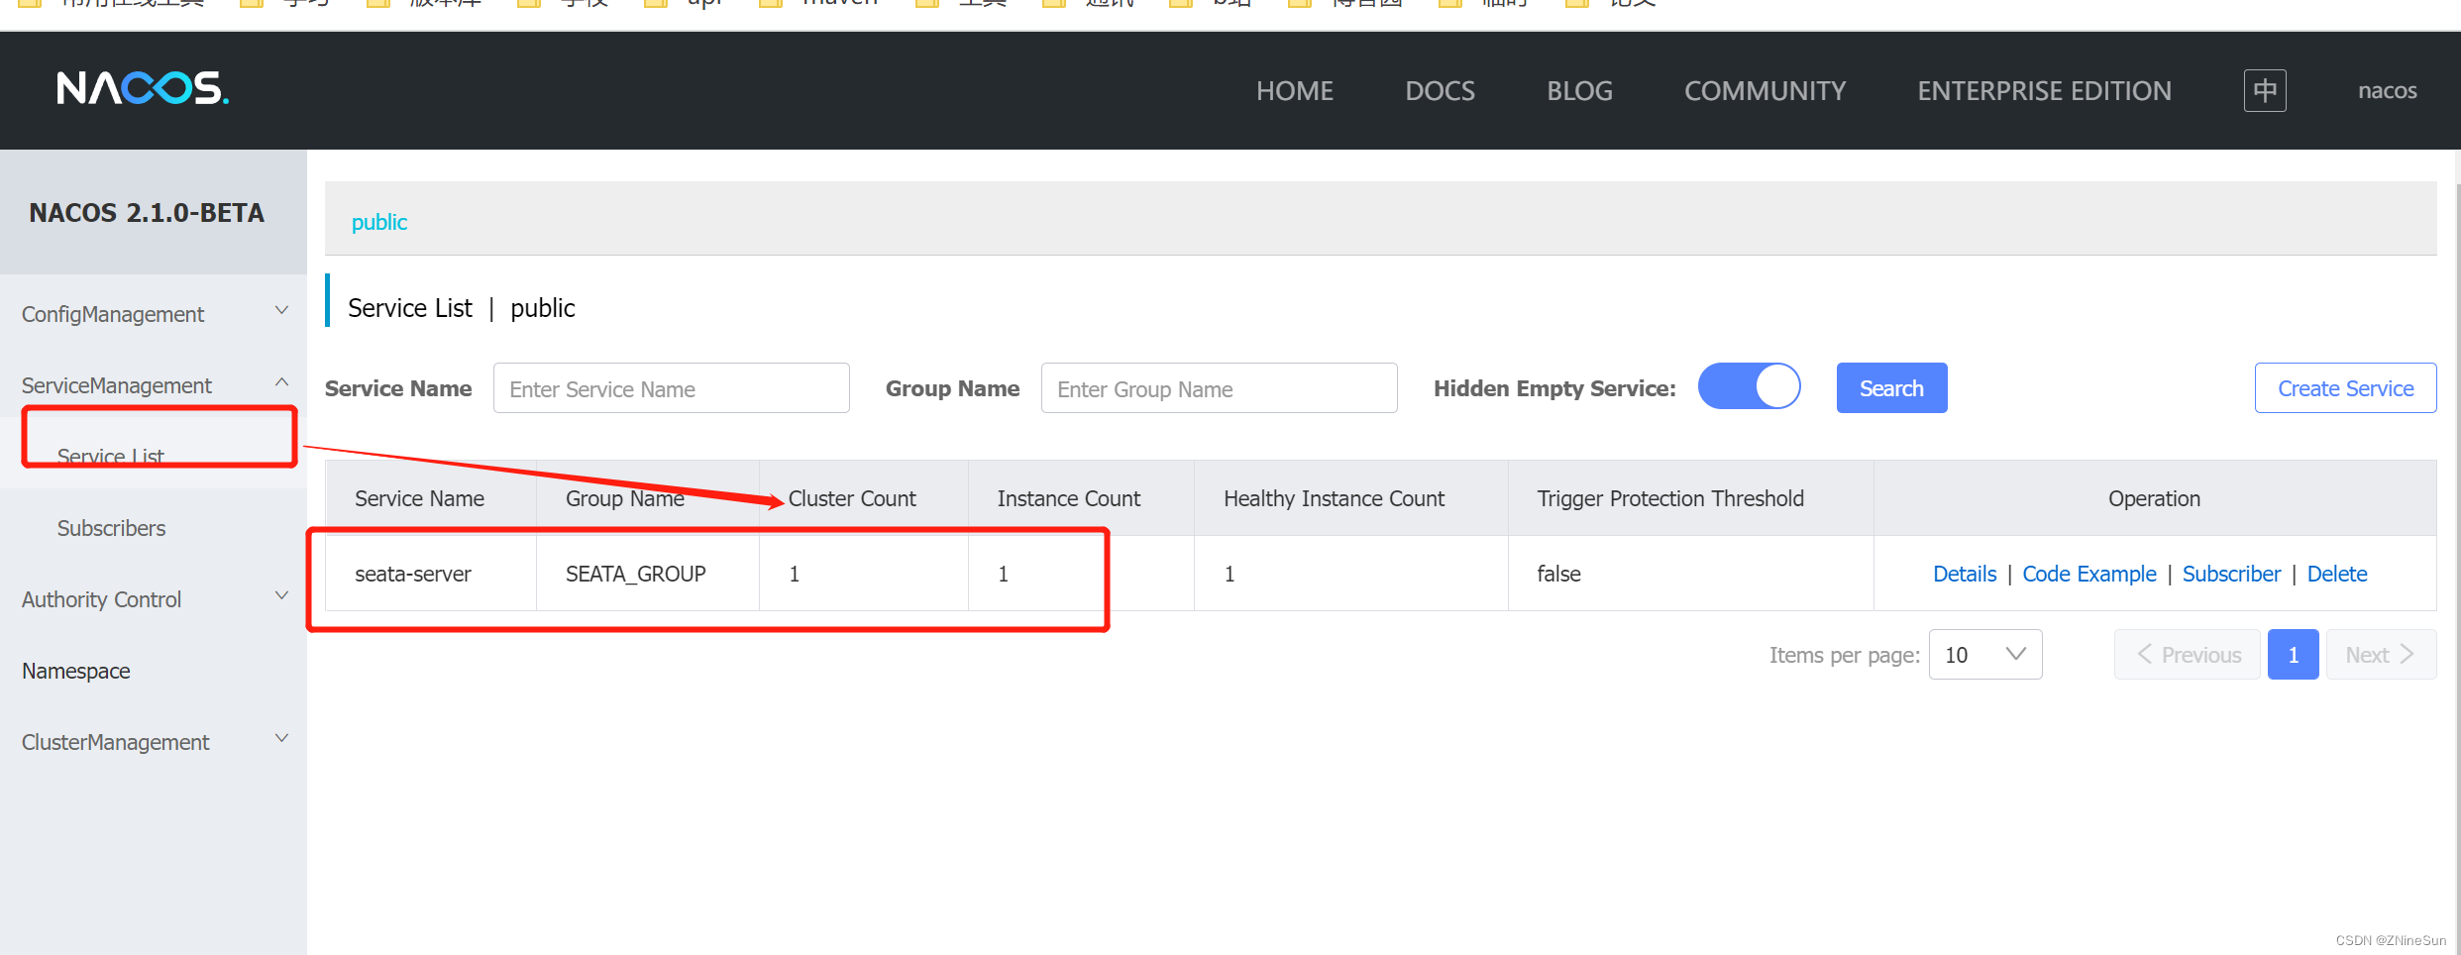Go to HOME in the top navigation
2461x955 pixels.
(x=1295, y=91)
